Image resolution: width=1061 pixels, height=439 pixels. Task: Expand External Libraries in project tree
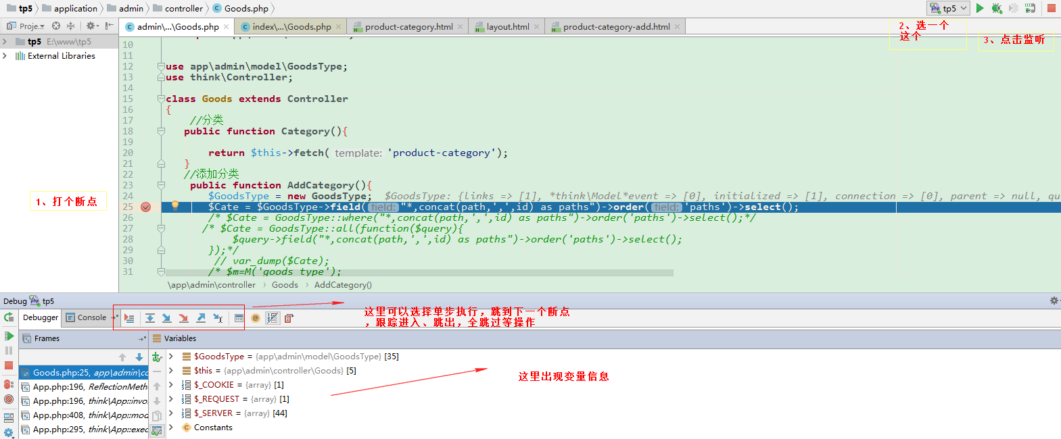pos(5,56)
